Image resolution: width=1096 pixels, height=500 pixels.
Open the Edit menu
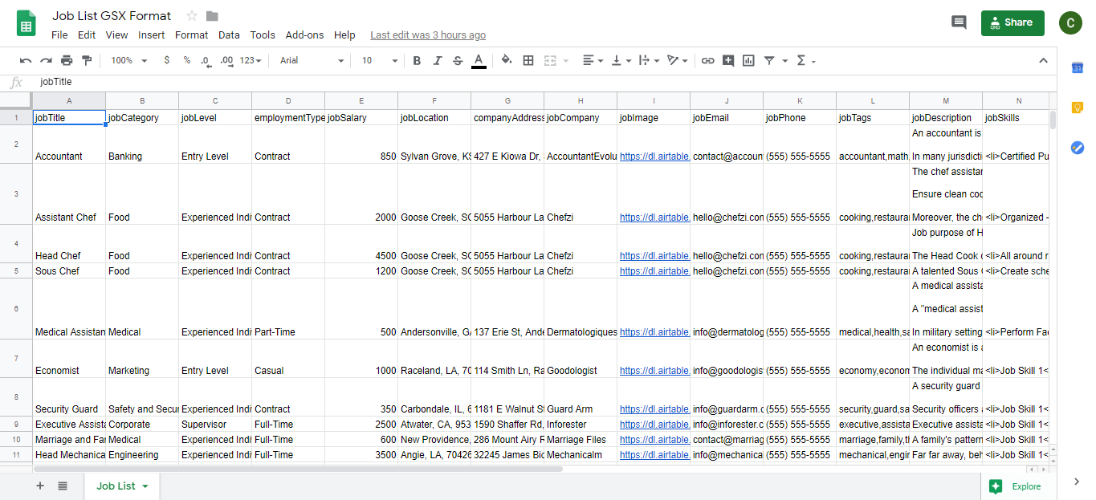(x=87, y=35)
